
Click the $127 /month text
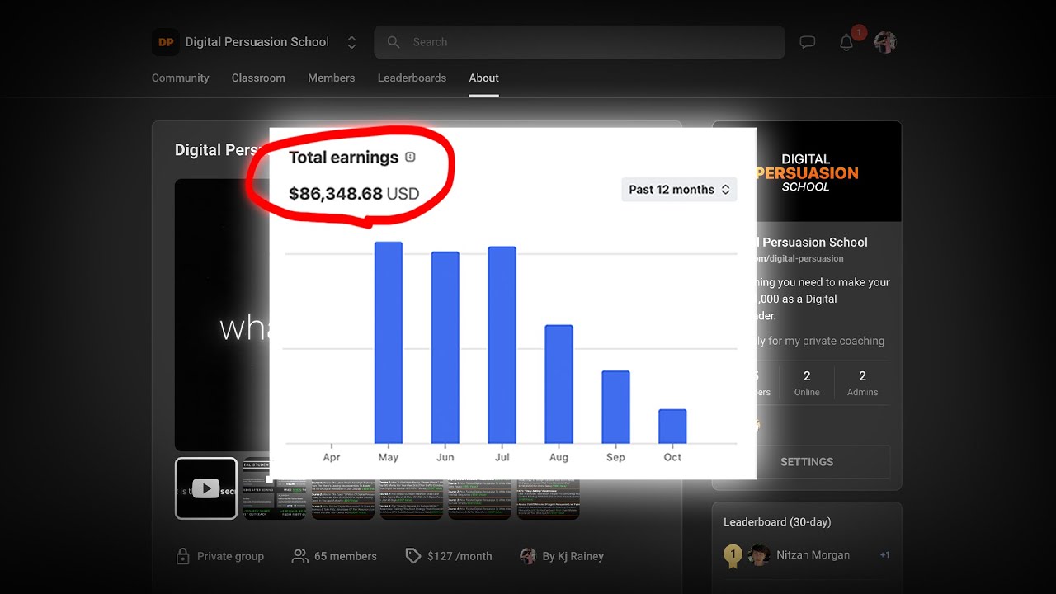(x=460, y=556)
